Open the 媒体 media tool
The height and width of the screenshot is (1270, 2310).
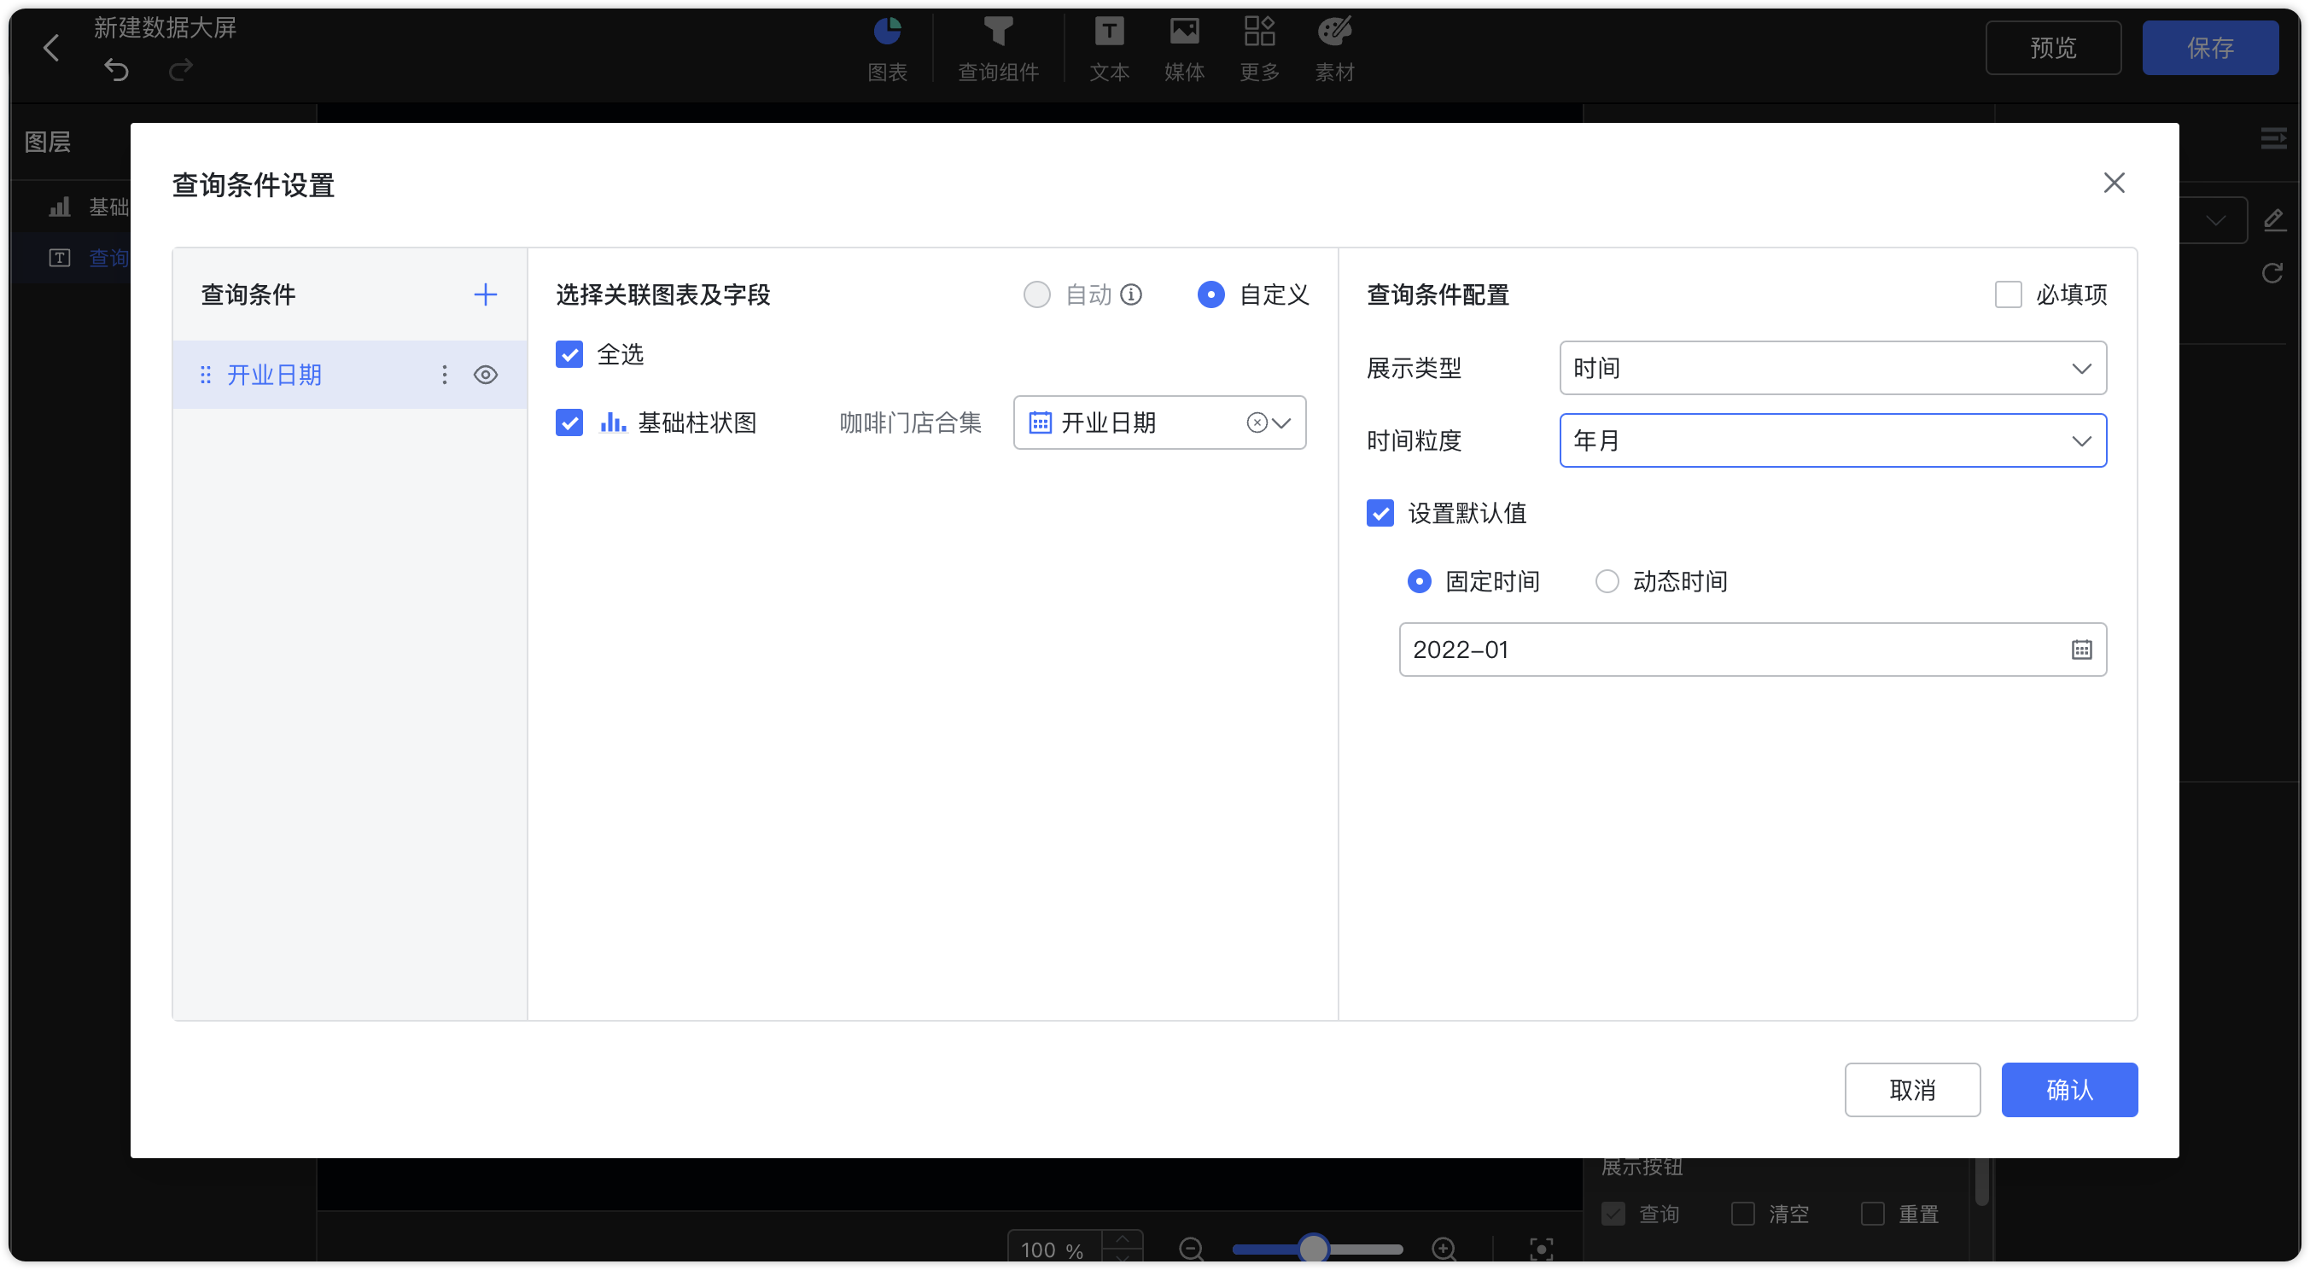click(1184, 49)
